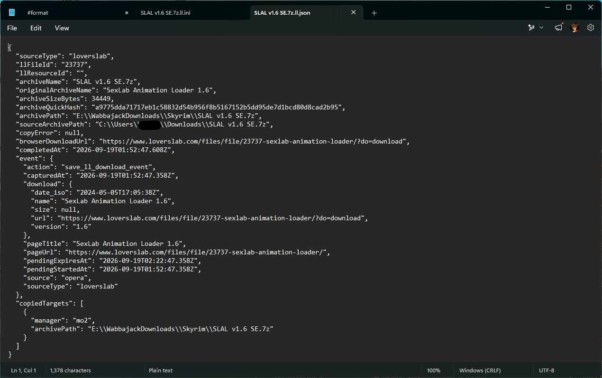Viewport: 602px width, 378px height.
Task: Click the "pendingExpiresAt" line
Action: [112, 261]
